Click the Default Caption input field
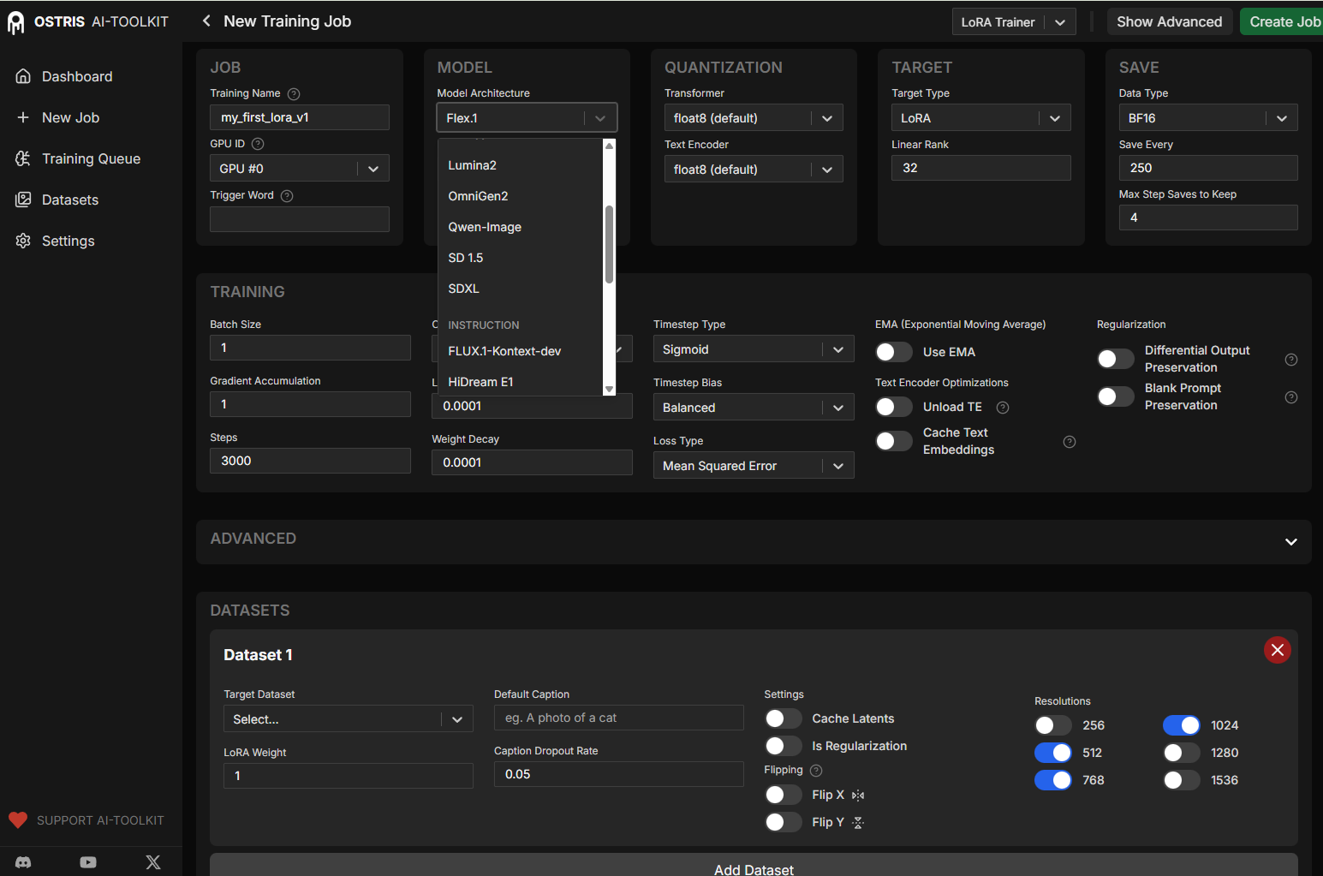 pos(619,718)
